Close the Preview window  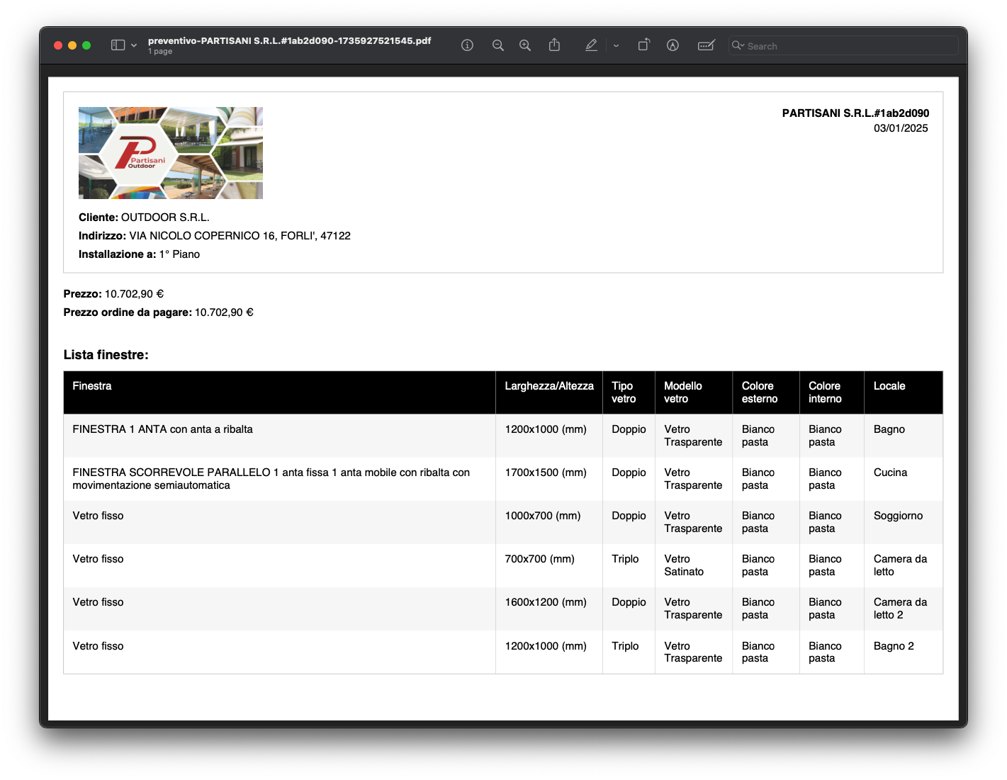pyautogui.click(x=58, y=45)
